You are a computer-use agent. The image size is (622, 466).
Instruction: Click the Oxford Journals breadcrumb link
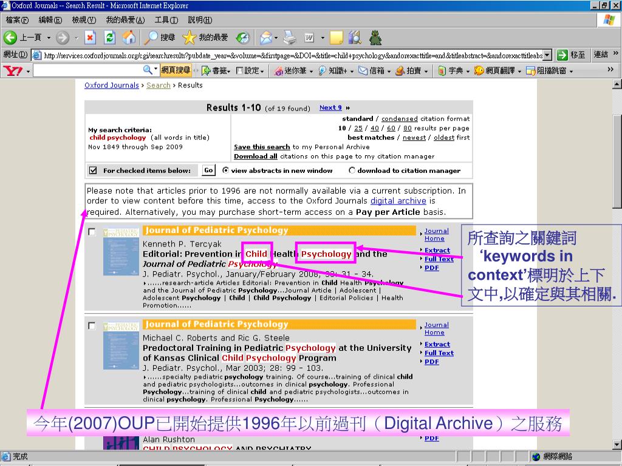[112, 85]
